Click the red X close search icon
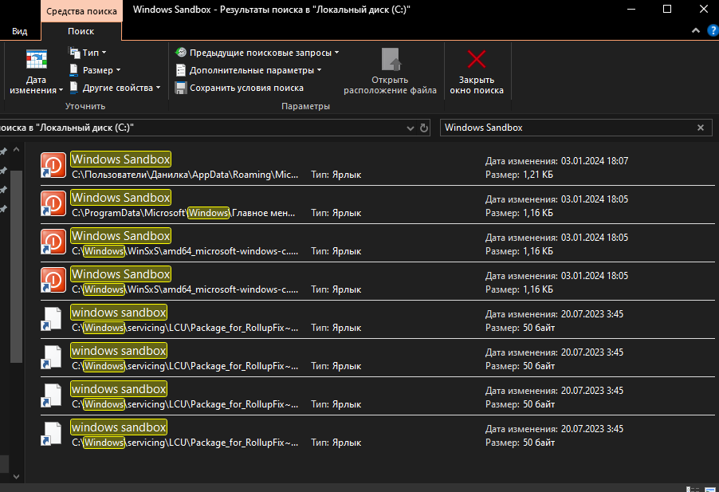Screen dimensions: 719x492 [477, 59]
